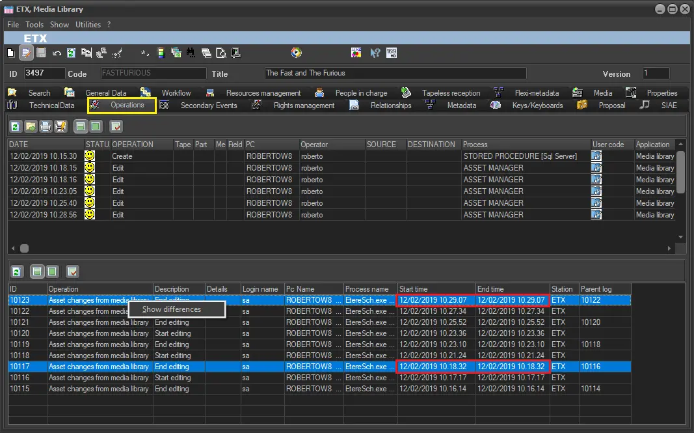Image resolution: width=694 pixels, height=433 pixels.
Task: Open the media player icon in toolbar
Action: (x=297, y=53)
